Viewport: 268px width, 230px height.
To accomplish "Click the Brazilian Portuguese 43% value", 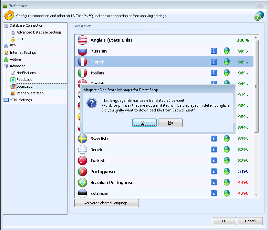I will 243,182.
